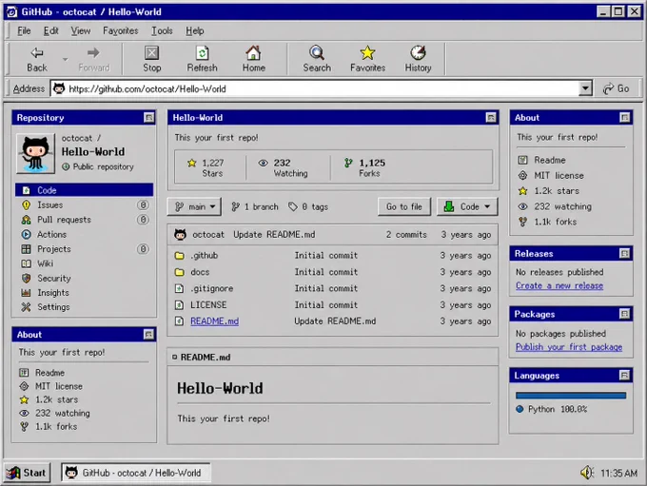Expand the address bar dropdown arrow
Screen dimensions: 647x486
pos(585,88)
